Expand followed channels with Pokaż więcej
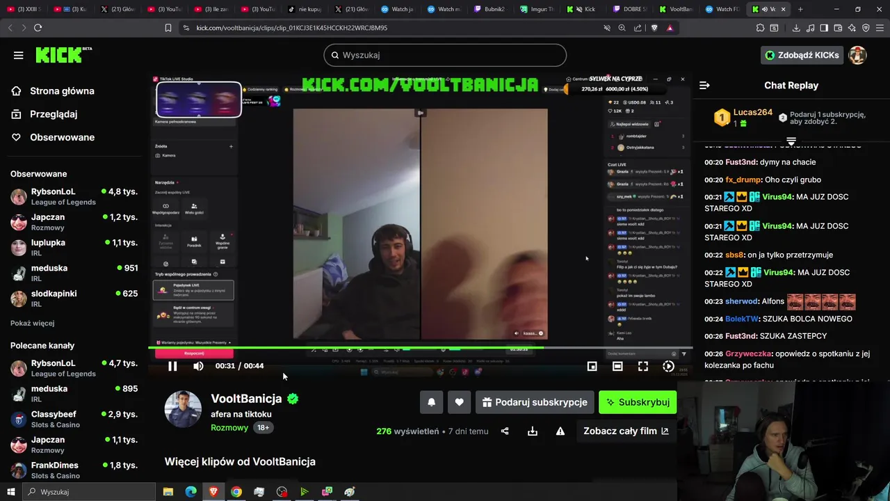Screen dimensions: 890x501 (x=32, y=323)
